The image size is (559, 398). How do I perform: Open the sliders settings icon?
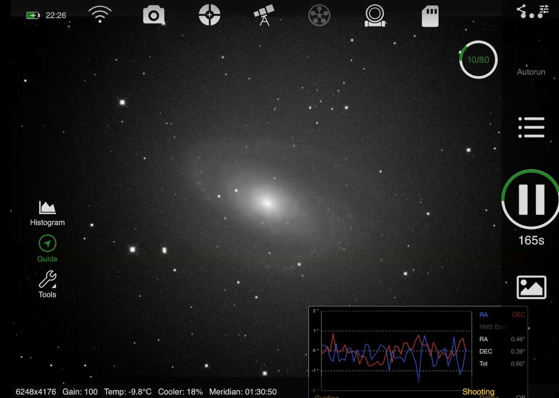[x=544, y=9]
